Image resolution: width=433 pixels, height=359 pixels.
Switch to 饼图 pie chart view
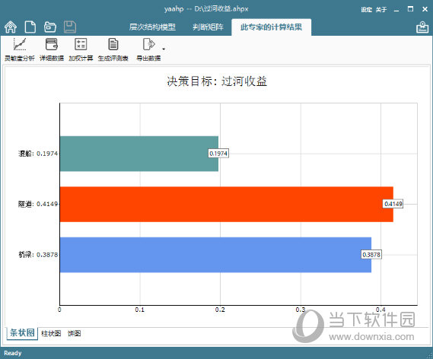[75, 333]
